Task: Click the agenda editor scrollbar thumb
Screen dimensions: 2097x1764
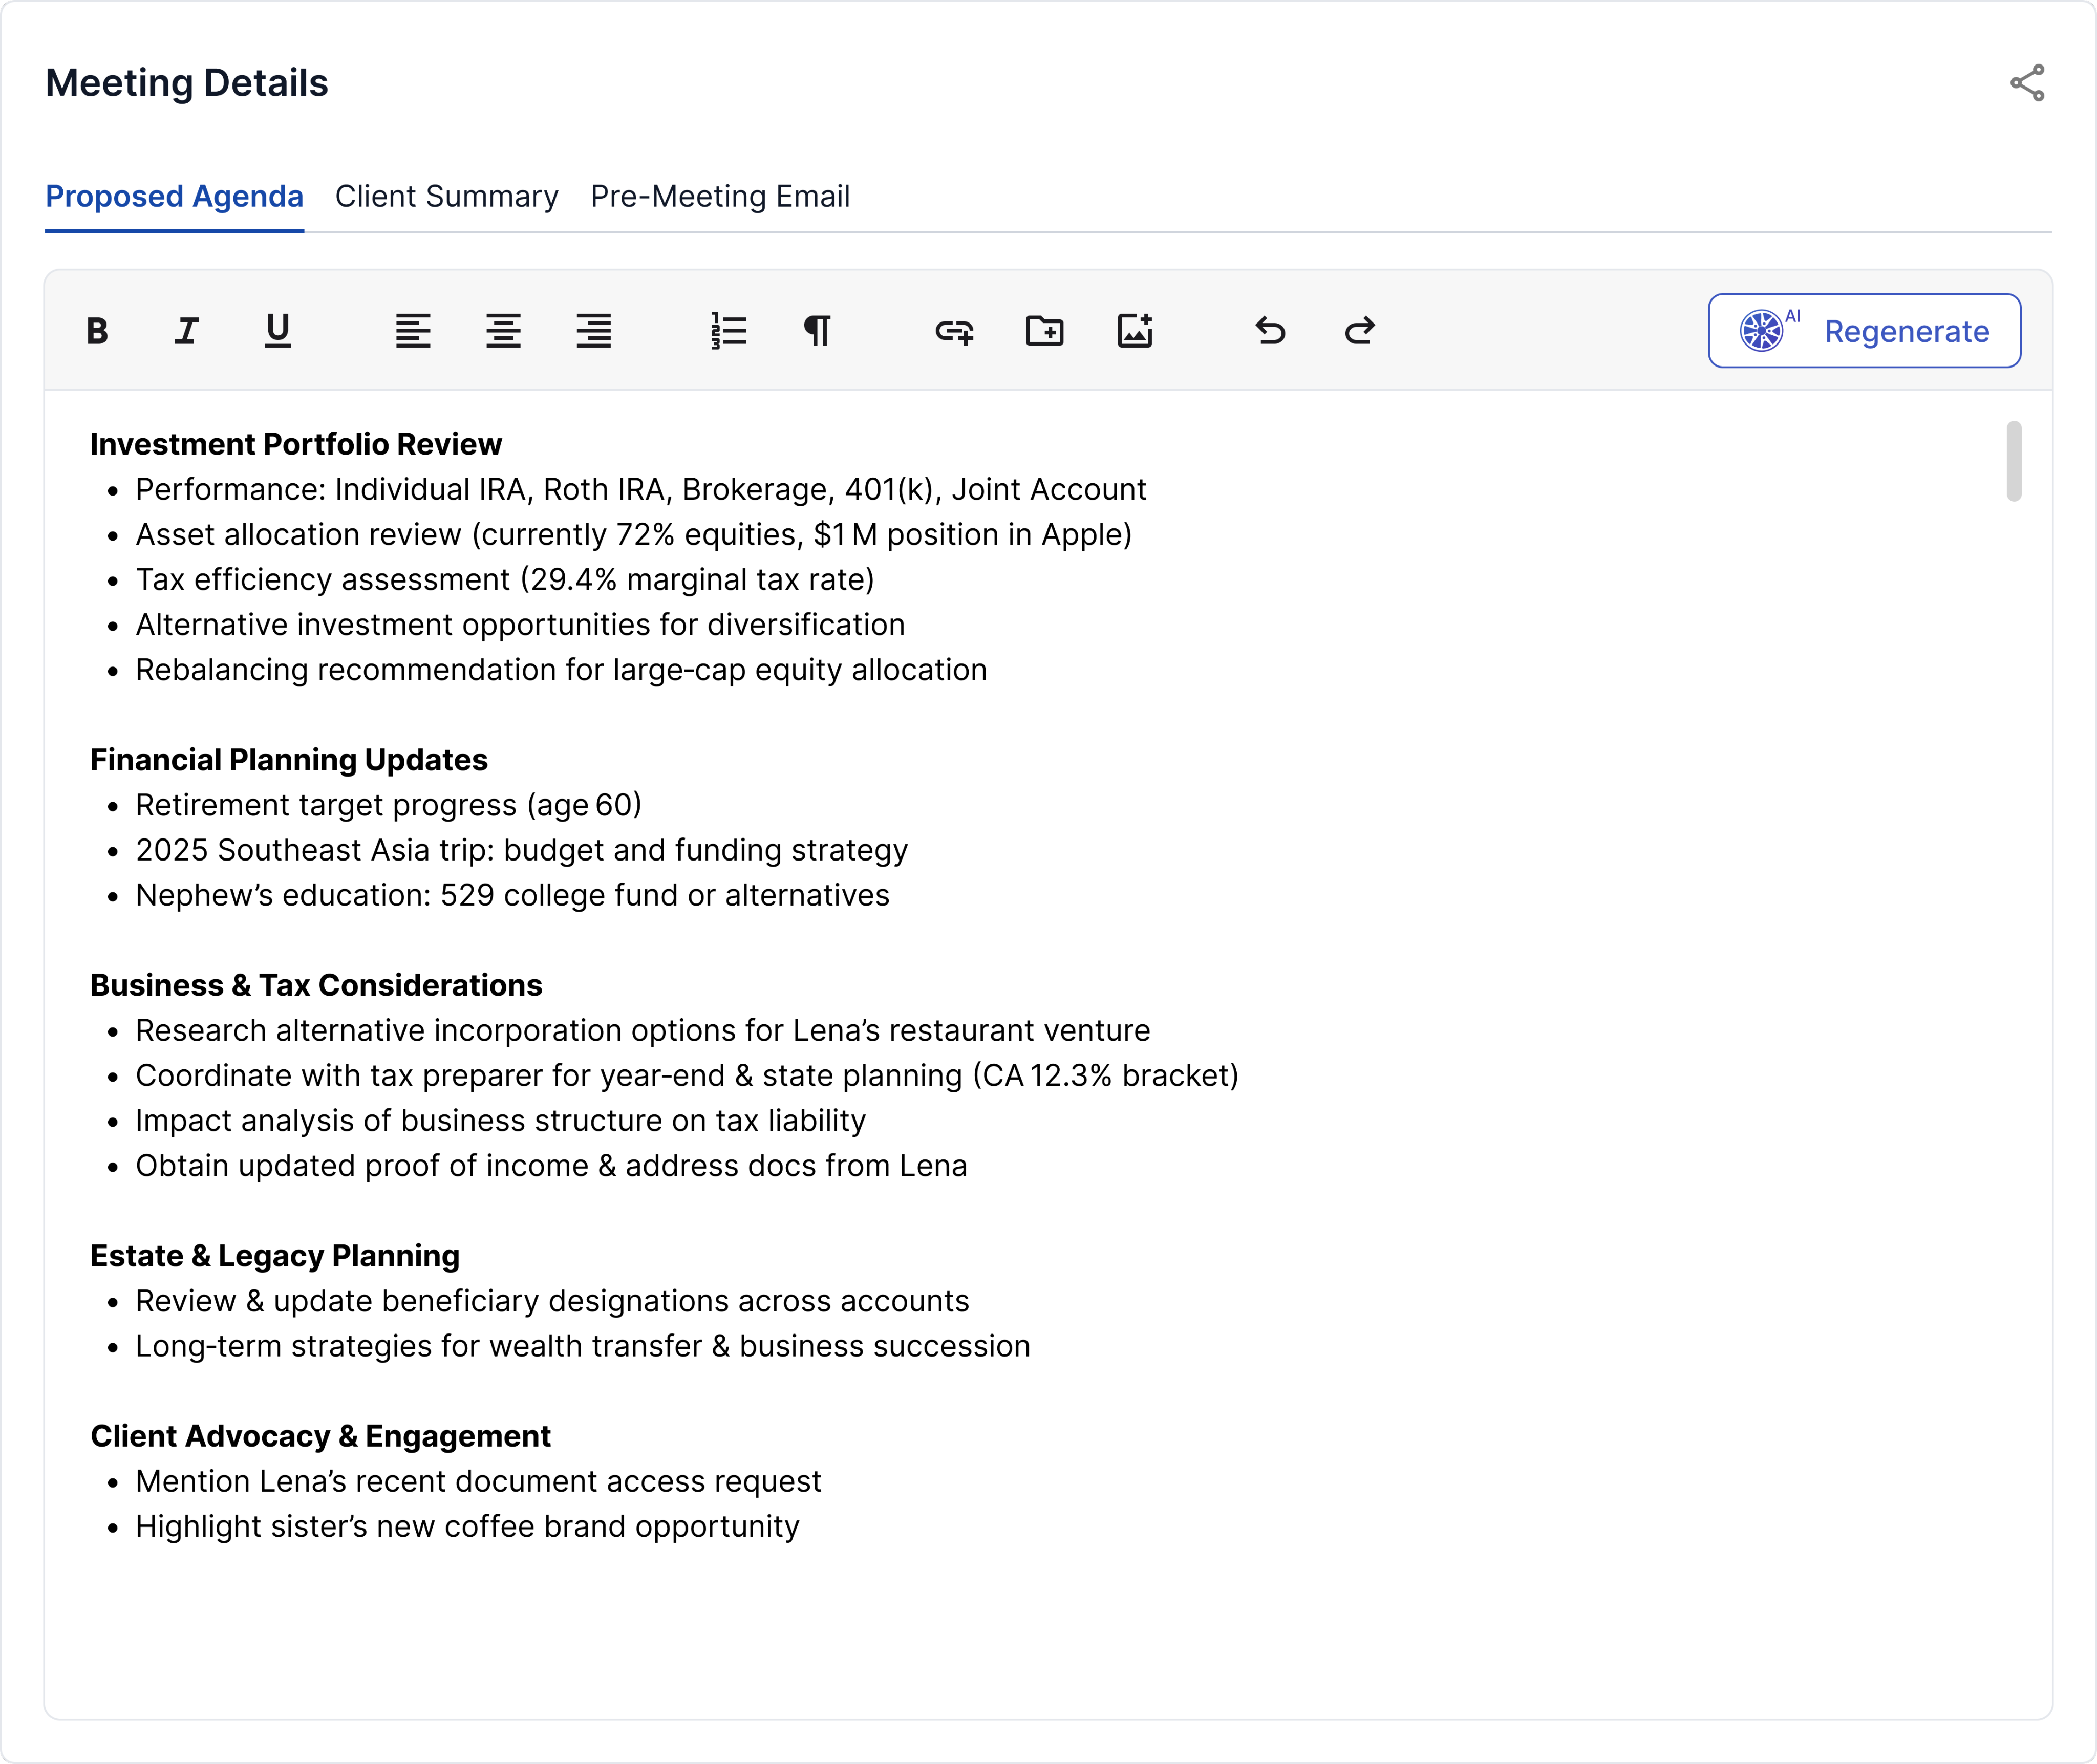Action: pos(2013,461)
